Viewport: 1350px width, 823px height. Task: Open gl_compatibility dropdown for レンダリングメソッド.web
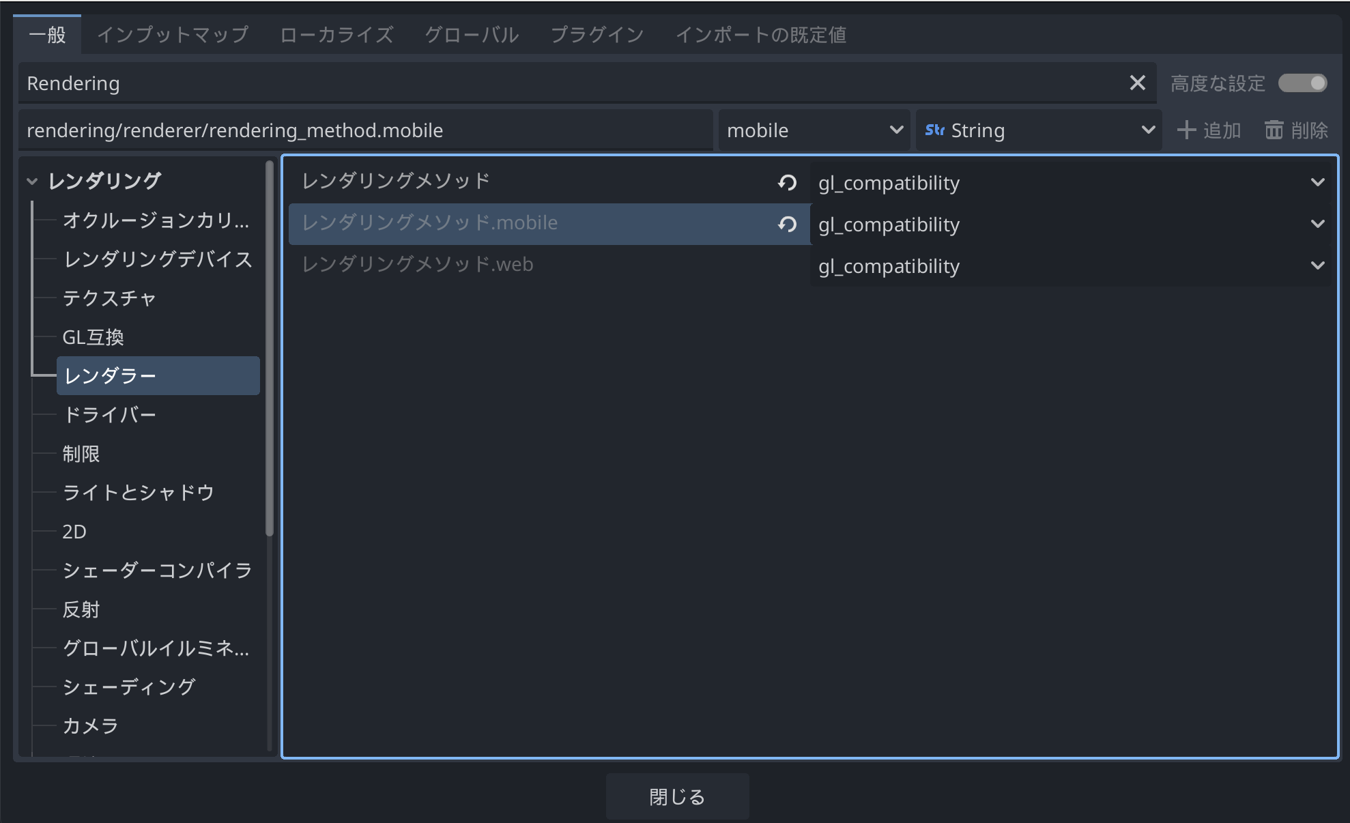(1317, 265)
